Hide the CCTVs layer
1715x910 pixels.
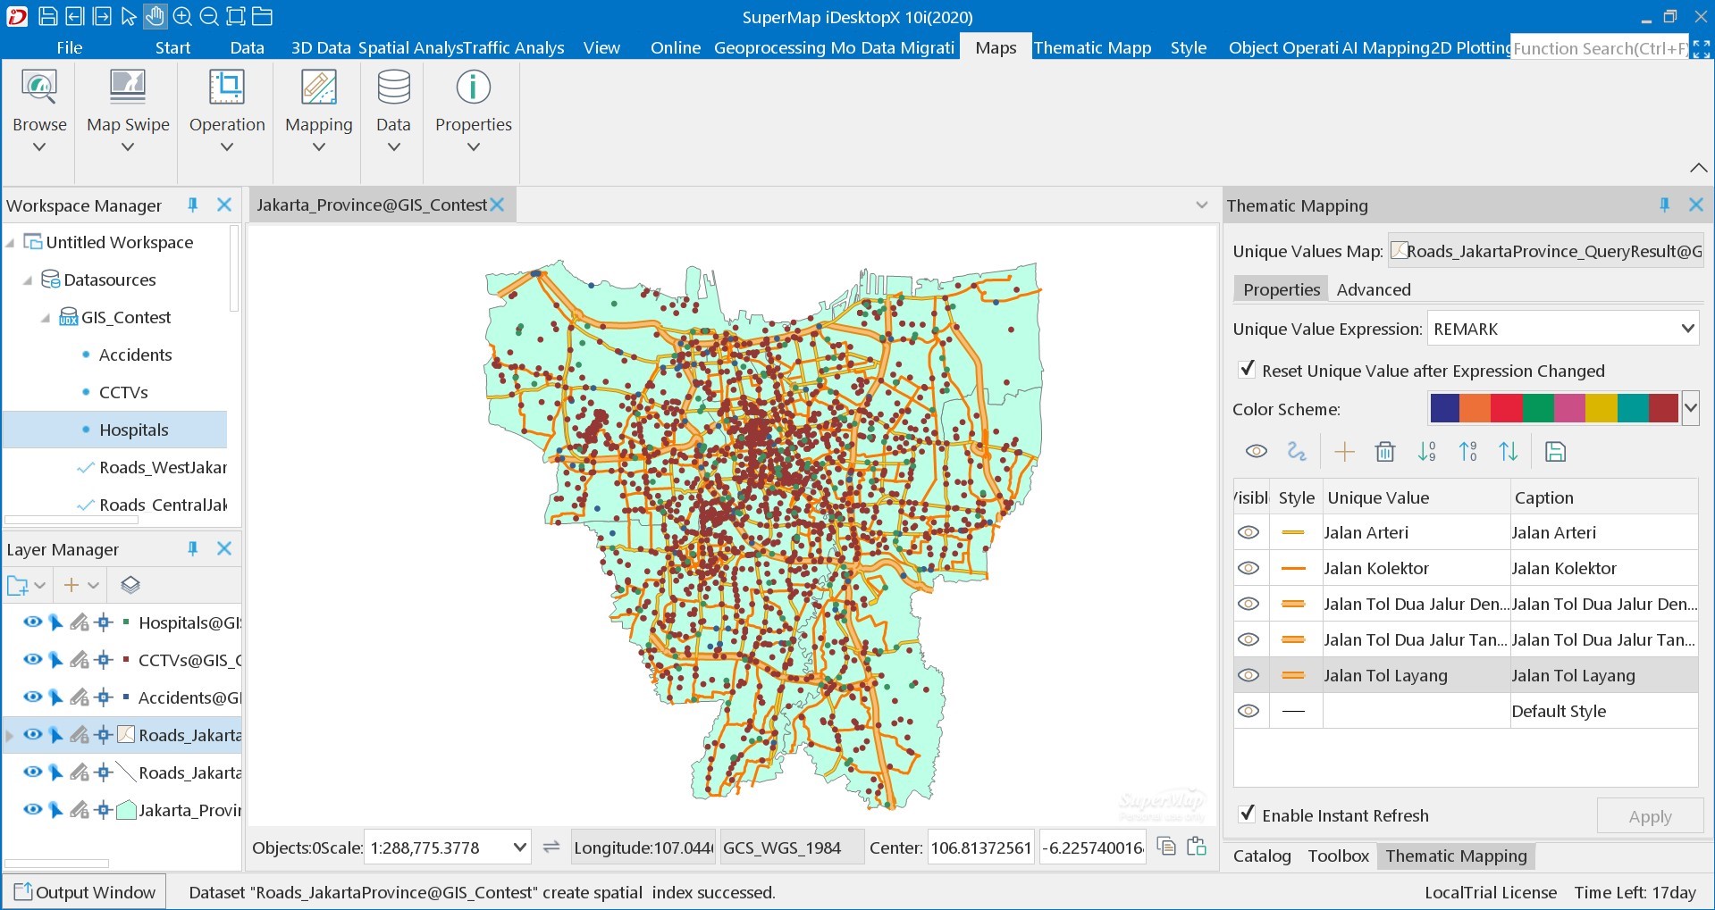coord(33,660)
